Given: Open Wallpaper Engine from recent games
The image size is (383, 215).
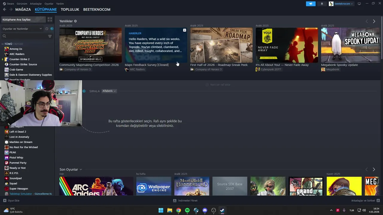Looking at the screenshot, I should click(x=153, y=186).
